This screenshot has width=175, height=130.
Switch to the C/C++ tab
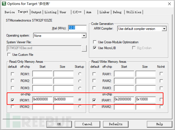(77, 12)
